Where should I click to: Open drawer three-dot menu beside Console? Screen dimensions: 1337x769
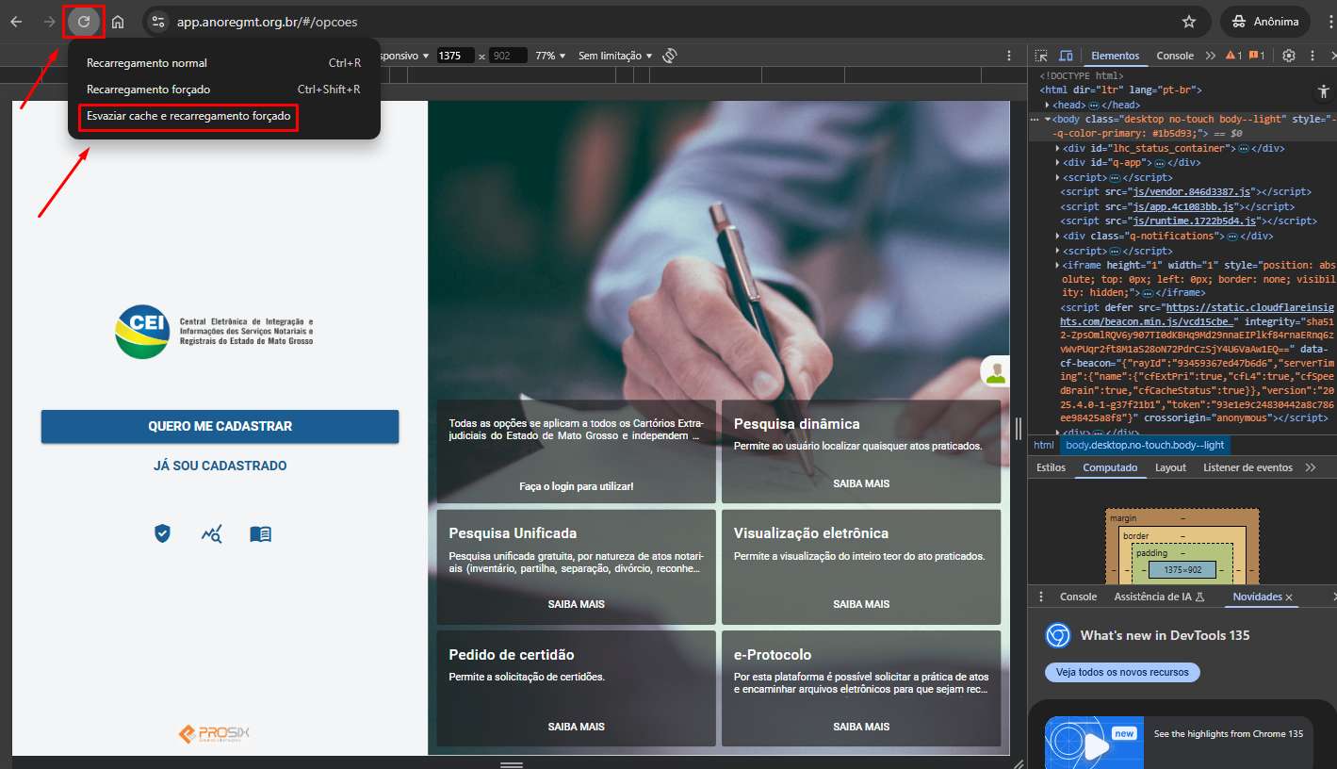pyautogui.click(x=1041, y=597)
